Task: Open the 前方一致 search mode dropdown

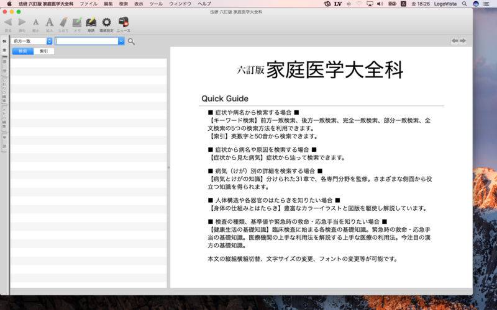Action: [32, 41]
